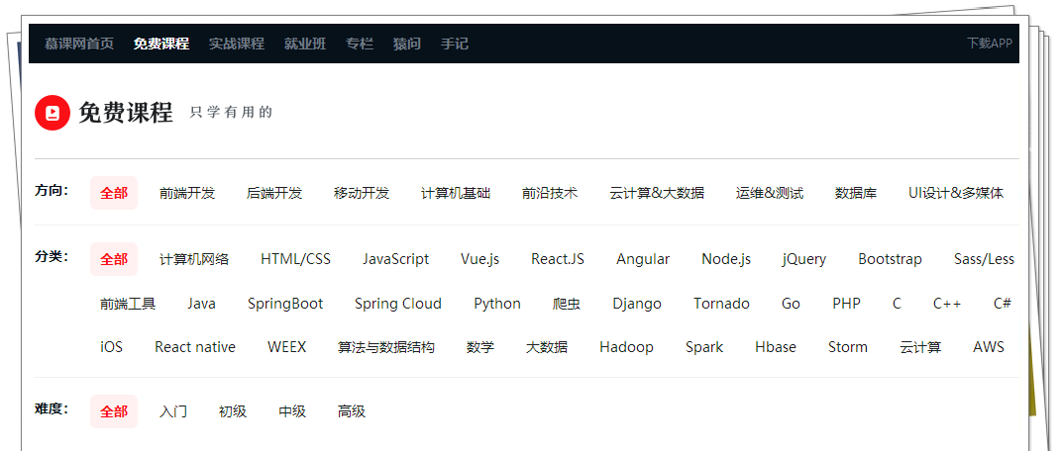This screenshot has width=1060, height=451.
Task: Open the 慕课网首页 nav link
Action: click(x=79, y=44)
